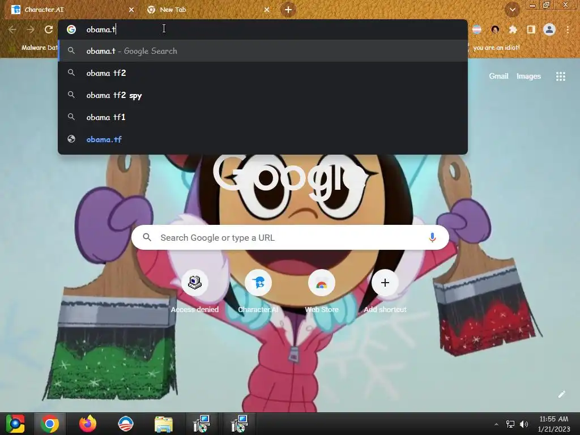
Task: Open 'you are an idiot!' bookmark
Action: click(496, 48)
